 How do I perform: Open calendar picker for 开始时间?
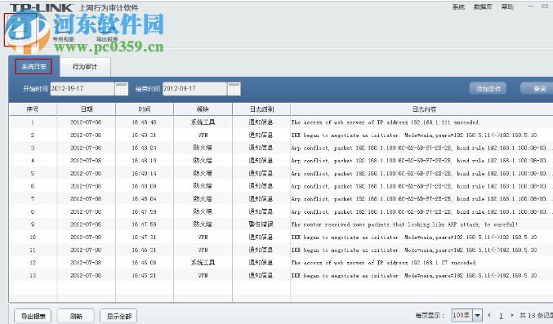(x=122, y=88)
